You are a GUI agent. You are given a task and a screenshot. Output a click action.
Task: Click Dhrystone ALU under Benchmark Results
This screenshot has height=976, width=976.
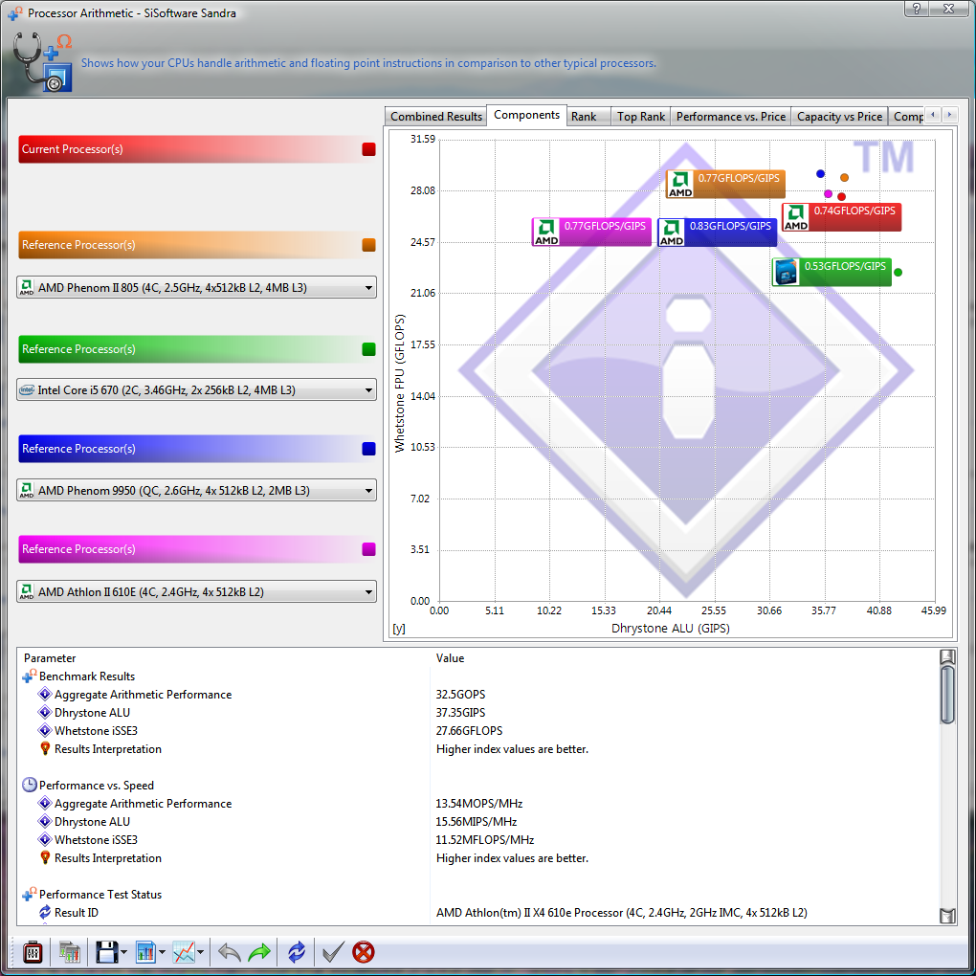pyautogui.click(x=92, y=713)
